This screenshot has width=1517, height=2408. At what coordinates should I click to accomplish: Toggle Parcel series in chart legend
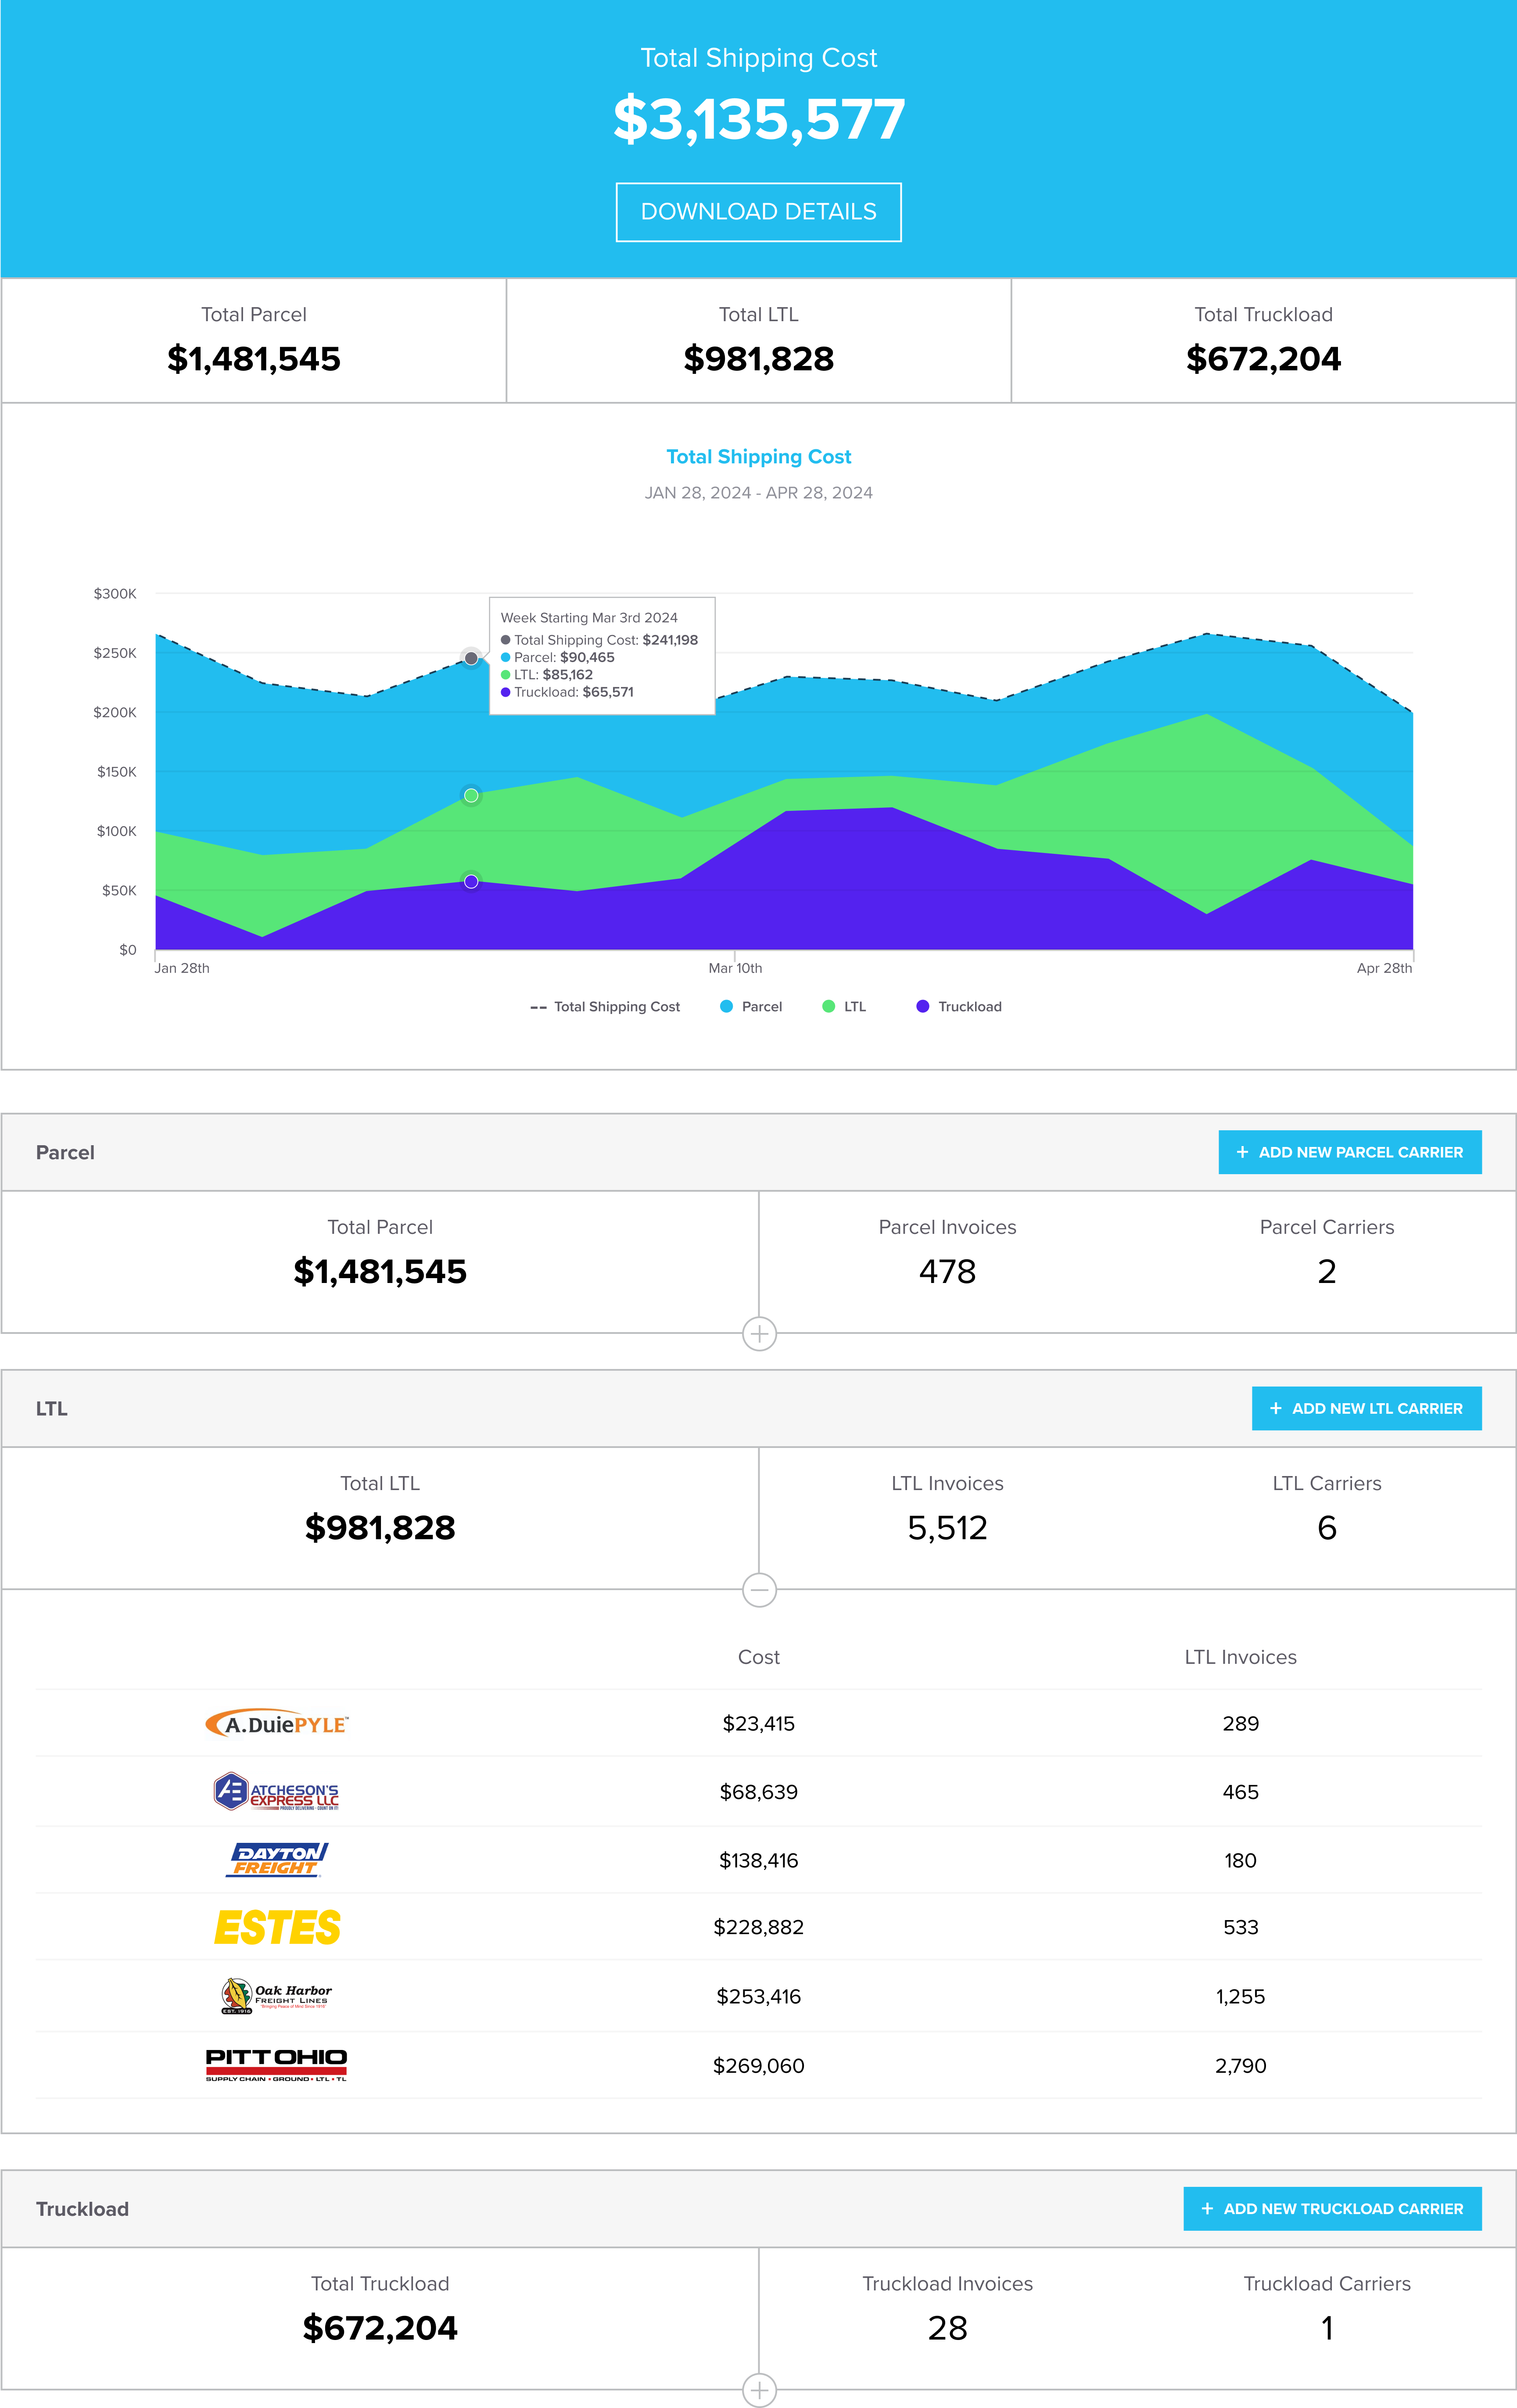coord(751,1006)
